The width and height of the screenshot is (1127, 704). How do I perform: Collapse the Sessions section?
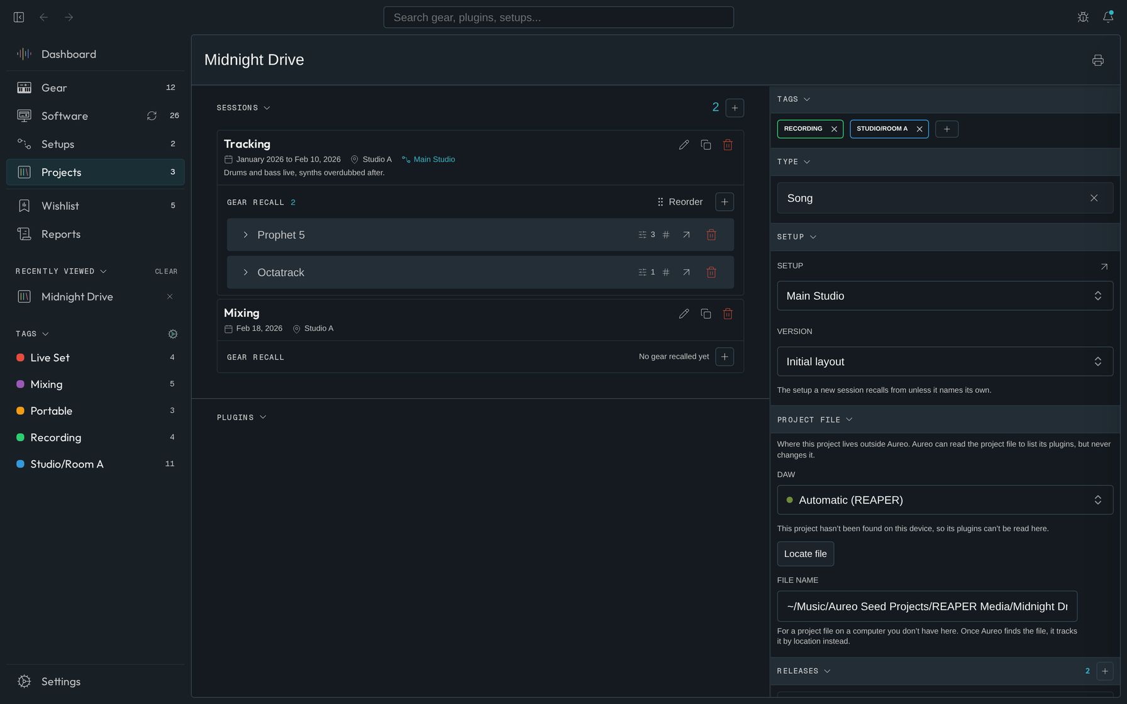point(243,108)
